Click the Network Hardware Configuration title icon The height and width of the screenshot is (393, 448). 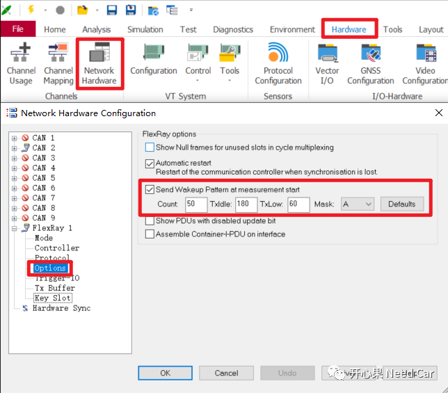tap(12, 113)
